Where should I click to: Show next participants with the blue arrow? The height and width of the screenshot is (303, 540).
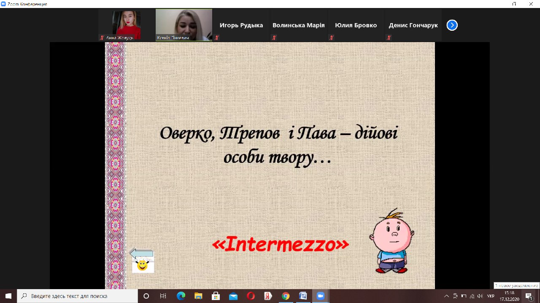point(452,25)
